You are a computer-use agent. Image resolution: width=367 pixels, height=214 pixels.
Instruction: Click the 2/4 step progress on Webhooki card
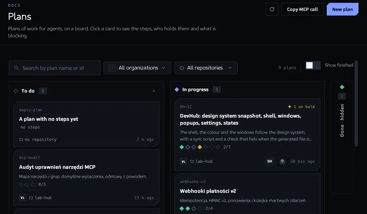tap(209, 208)
